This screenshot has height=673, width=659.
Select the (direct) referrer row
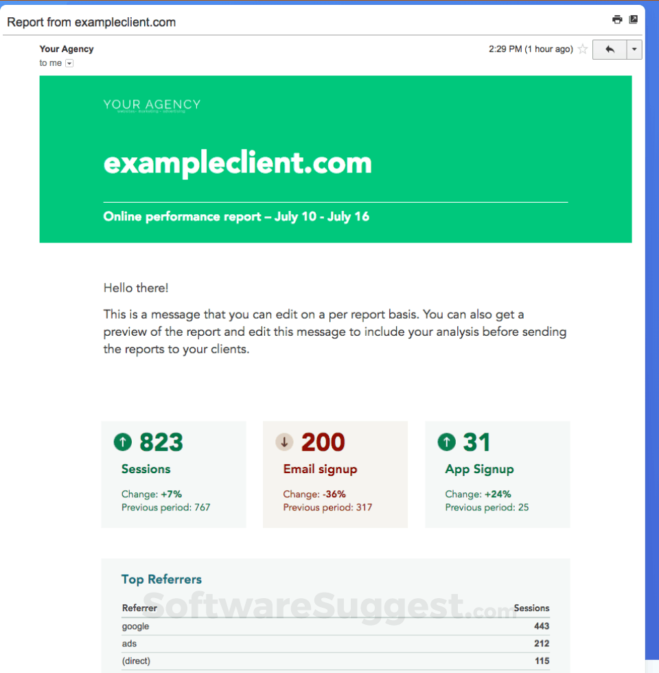point(336,661)
